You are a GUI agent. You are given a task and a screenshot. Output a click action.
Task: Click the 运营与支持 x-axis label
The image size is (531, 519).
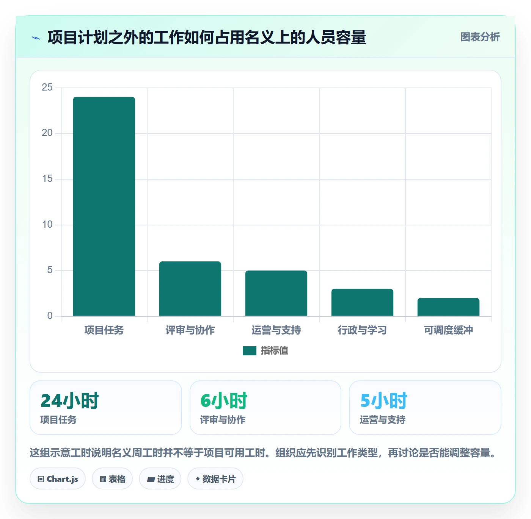[x=276, y=330]
